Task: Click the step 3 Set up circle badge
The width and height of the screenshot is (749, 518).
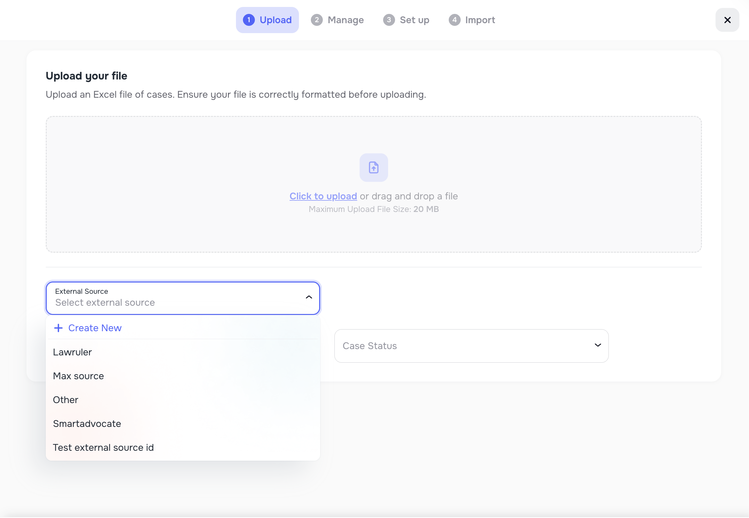Action: click(x=389, y=20)
